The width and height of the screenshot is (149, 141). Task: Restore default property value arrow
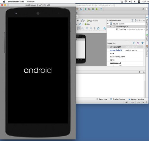(138, 43)
